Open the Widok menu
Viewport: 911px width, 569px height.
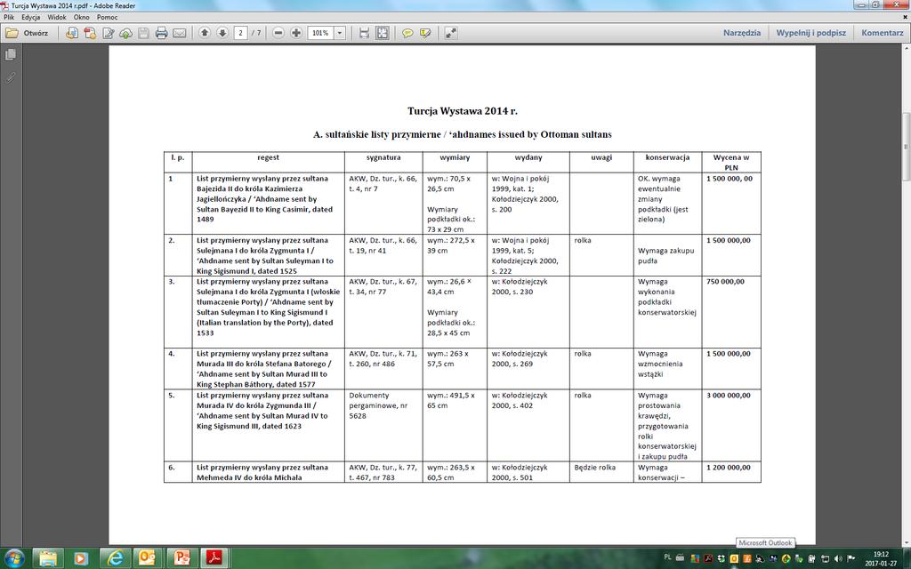(x=57, y=18)
